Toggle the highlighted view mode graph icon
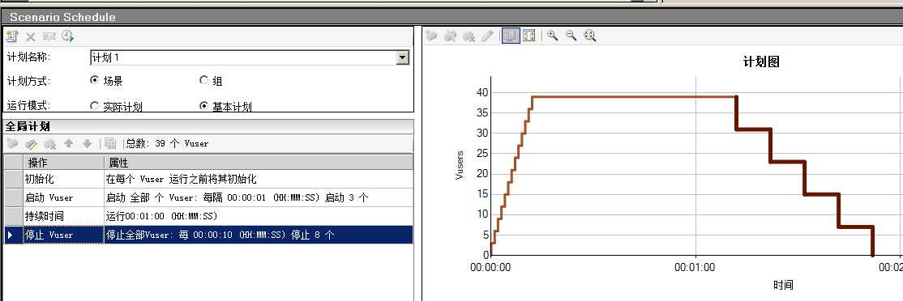Image resolution: width=903 pixels, height=301 pixels. [510, 36]
